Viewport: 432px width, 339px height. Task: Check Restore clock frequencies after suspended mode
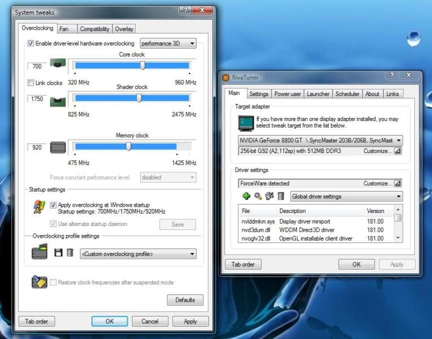point(53,282)
